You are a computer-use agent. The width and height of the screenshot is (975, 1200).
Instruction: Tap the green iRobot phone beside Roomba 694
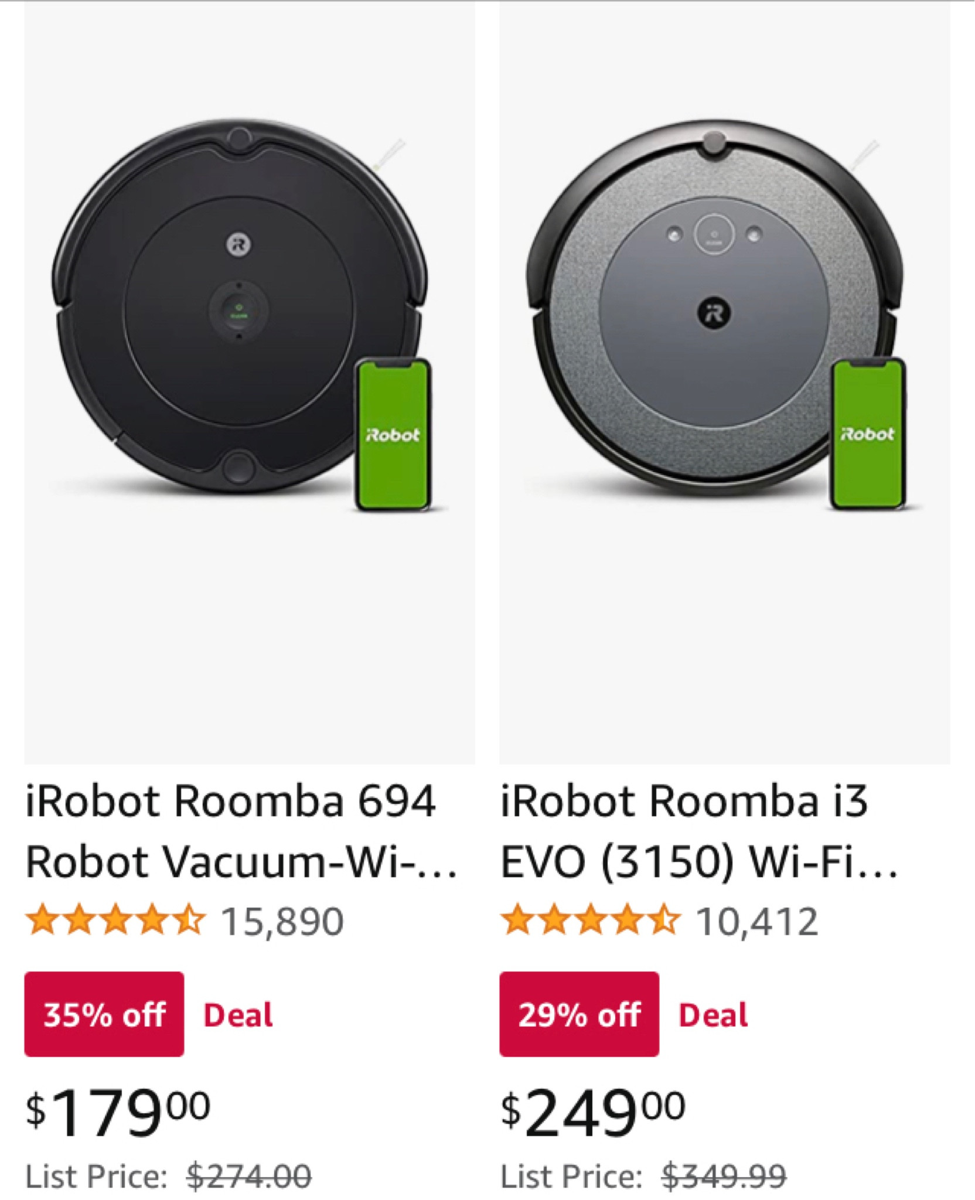coord(393,435)
